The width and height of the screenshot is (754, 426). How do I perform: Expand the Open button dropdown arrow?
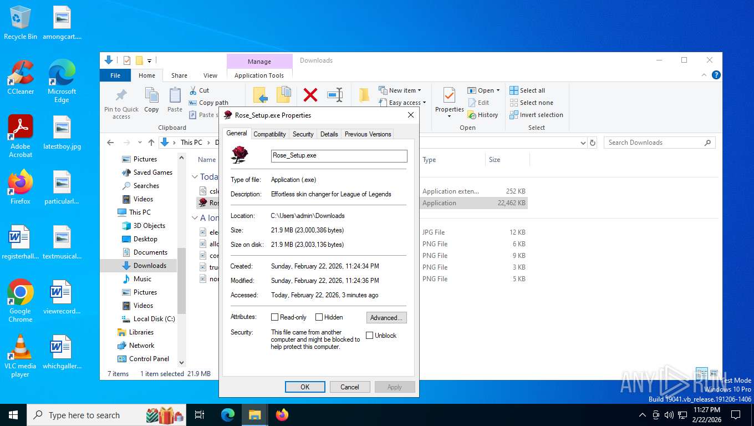pos(498,90)
